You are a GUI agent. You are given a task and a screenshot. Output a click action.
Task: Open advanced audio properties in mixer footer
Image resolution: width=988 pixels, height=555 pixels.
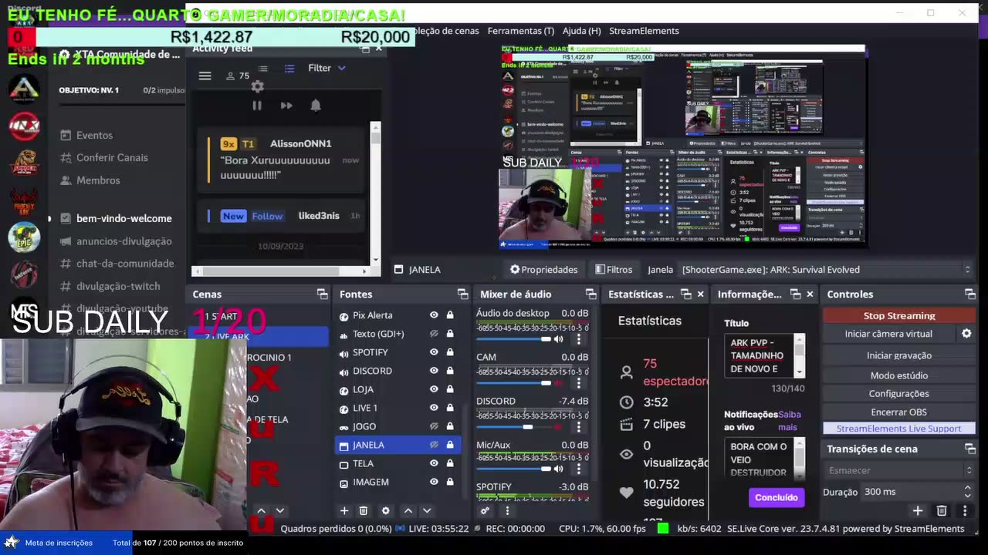coord(485,510)
